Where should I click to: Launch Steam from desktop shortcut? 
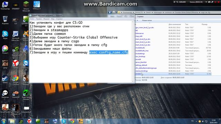click(x=5, y=79)
